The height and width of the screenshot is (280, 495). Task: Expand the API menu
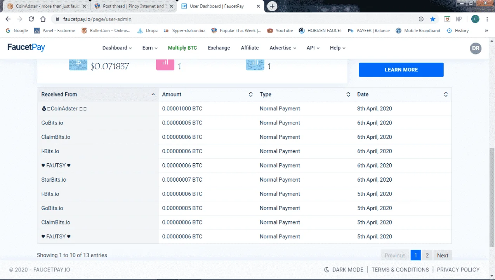pos(313,48)
